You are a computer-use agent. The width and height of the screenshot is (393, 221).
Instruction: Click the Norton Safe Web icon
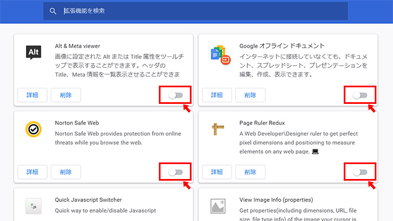33,129
